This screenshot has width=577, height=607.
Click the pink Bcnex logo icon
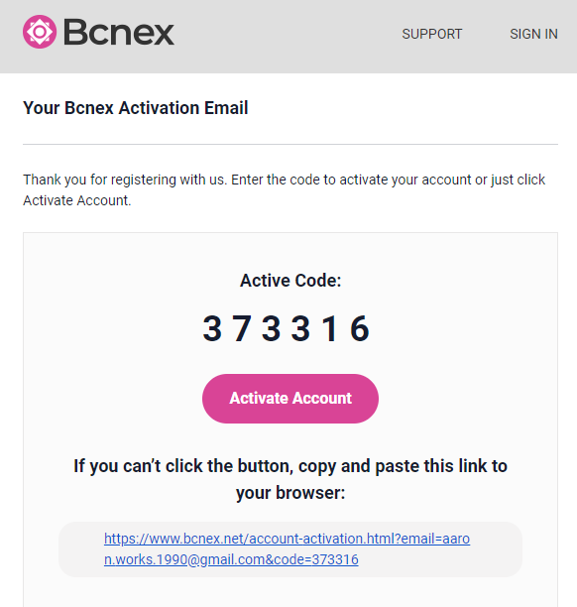pos(40,32)
